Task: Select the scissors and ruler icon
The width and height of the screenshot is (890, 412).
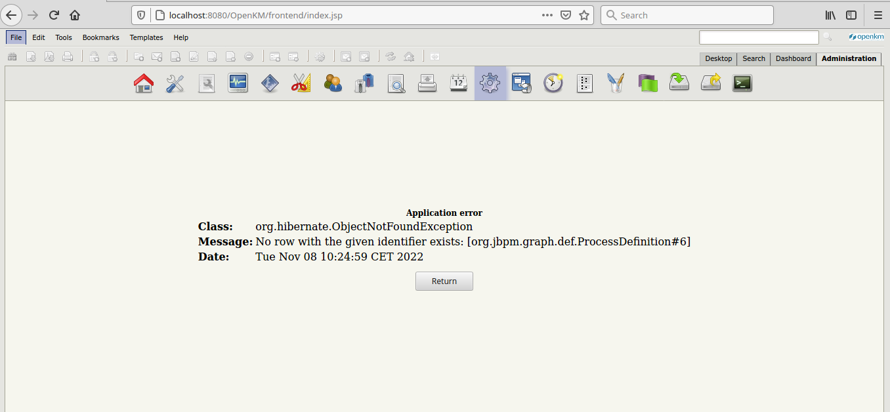Action: [301, 83]
